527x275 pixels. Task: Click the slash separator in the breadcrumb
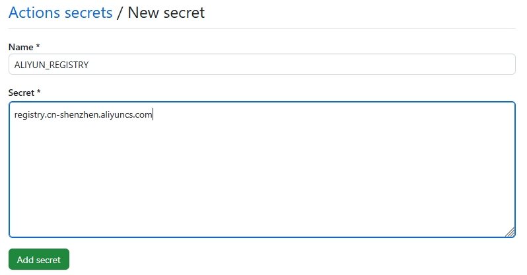tap(120, 13)
